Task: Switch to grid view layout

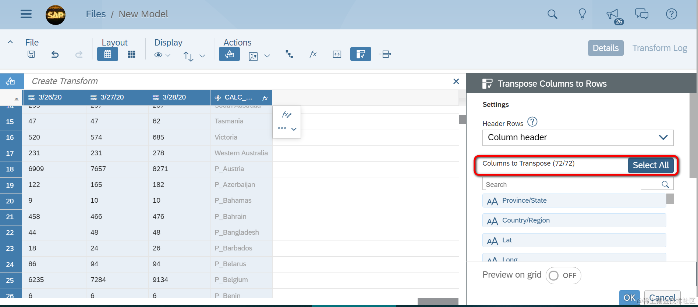Action: [x=107, y=54]
